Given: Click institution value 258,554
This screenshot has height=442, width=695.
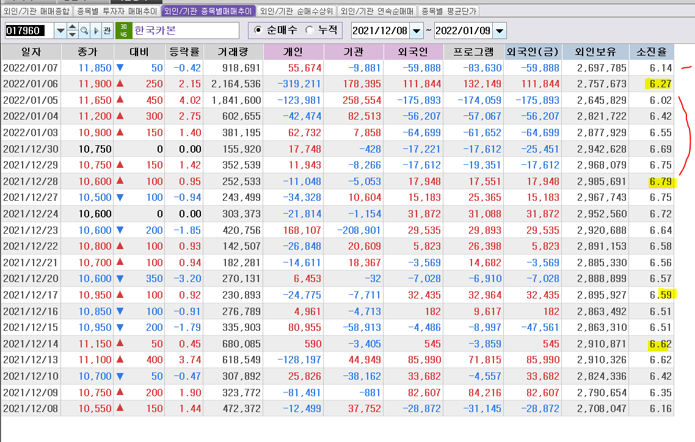Looking at the screenshot, I should [362, 100].
